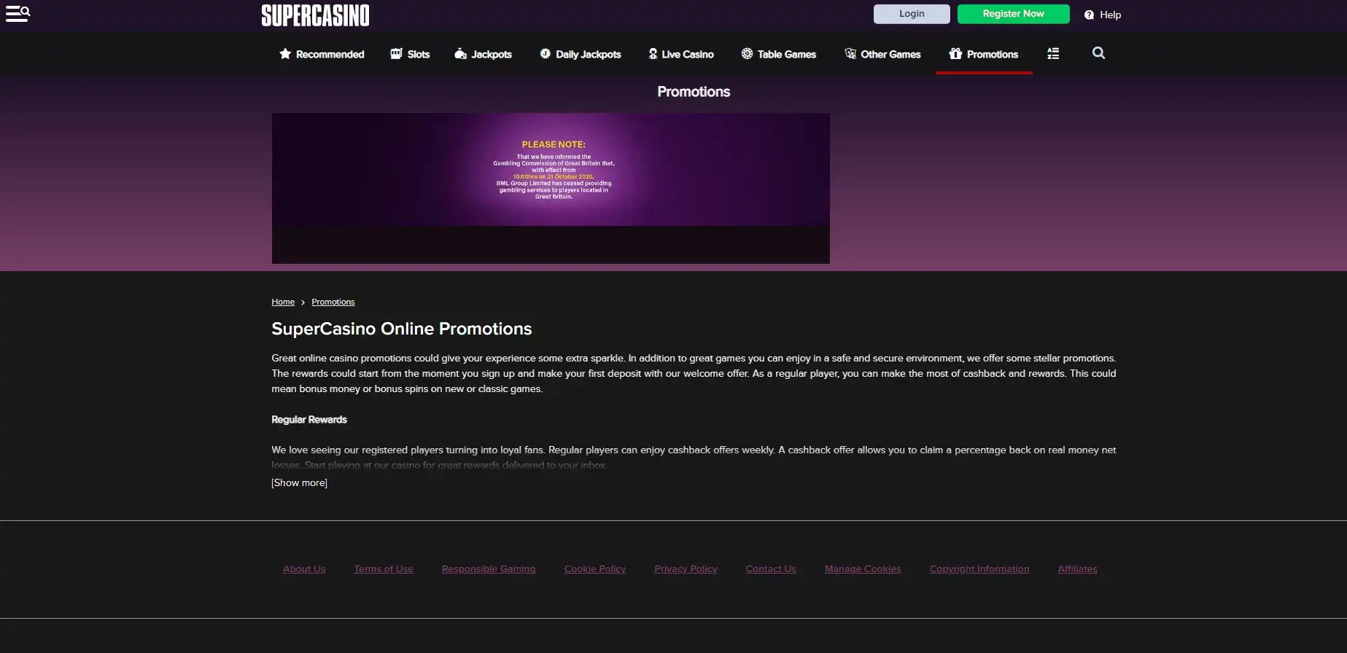
Task: Click the star icon beside Recommended
Action: [285, 54]
